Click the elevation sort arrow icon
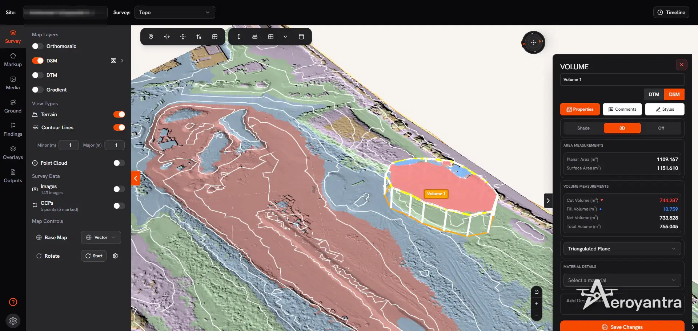 point(199,37)
